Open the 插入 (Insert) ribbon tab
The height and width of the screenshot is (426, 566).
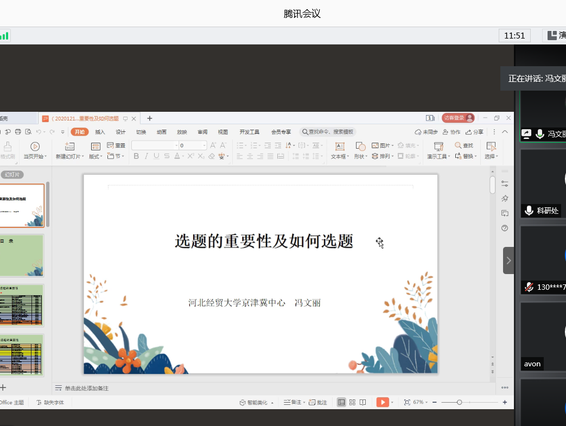100,132
